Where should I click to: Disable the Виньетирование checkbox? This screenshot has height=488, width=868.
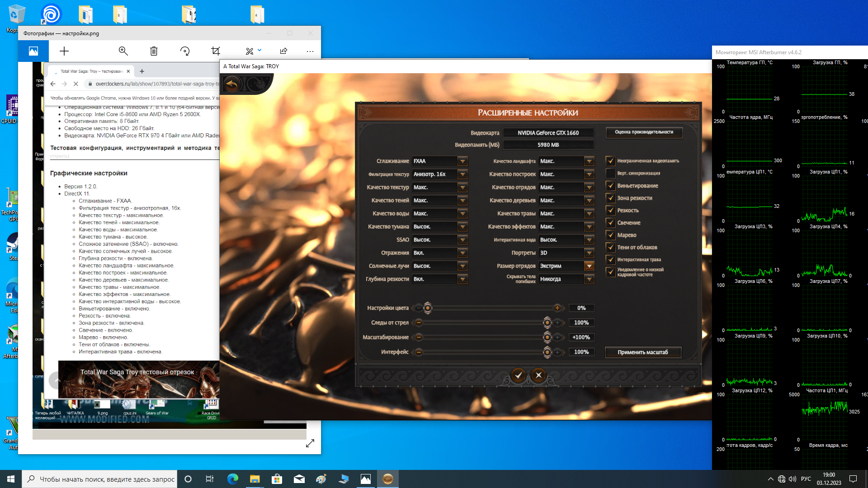610,186
